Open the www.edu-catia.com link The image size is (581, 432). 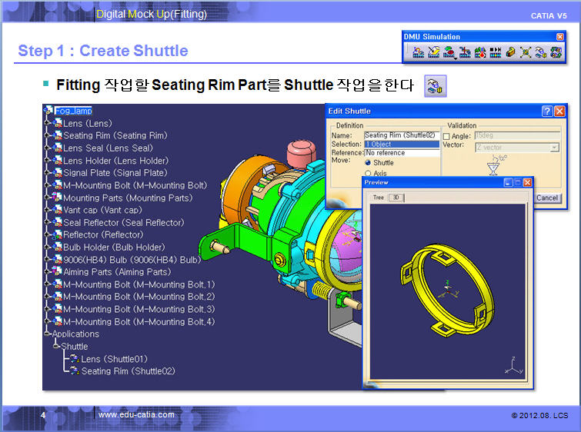(x=136, y=415)
